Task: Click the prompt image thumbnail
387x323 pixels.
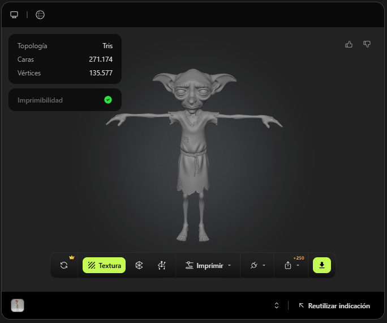Action: tap(18, 305)
